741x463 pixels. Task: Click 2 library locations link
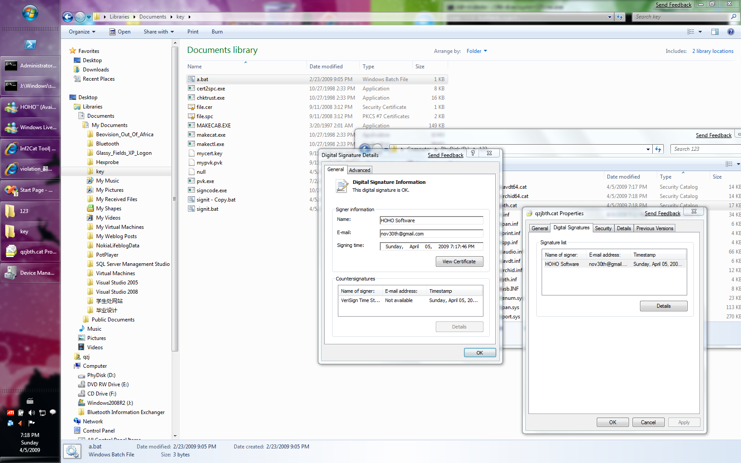coord(713,51)
